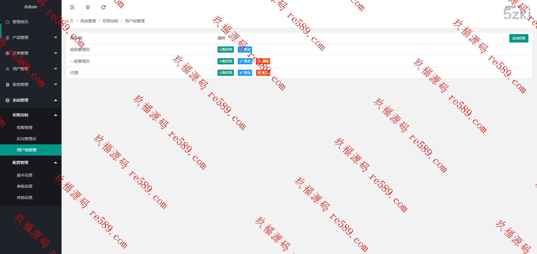Collapse the 配置管理 submenu arrow
537x254 pixels.
pyautogui.click(x=56, y=163)
